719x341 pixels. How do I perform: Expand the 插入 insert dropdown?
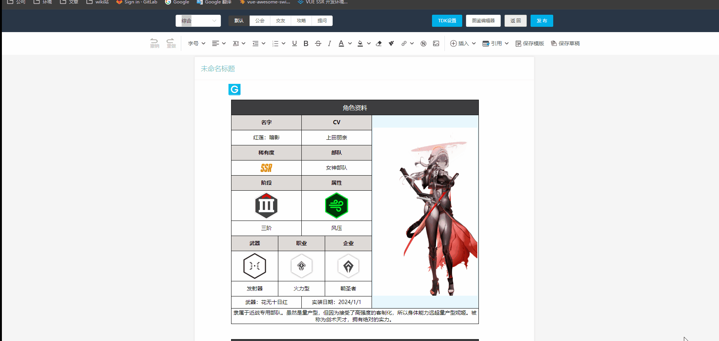[x=463, y=43]
